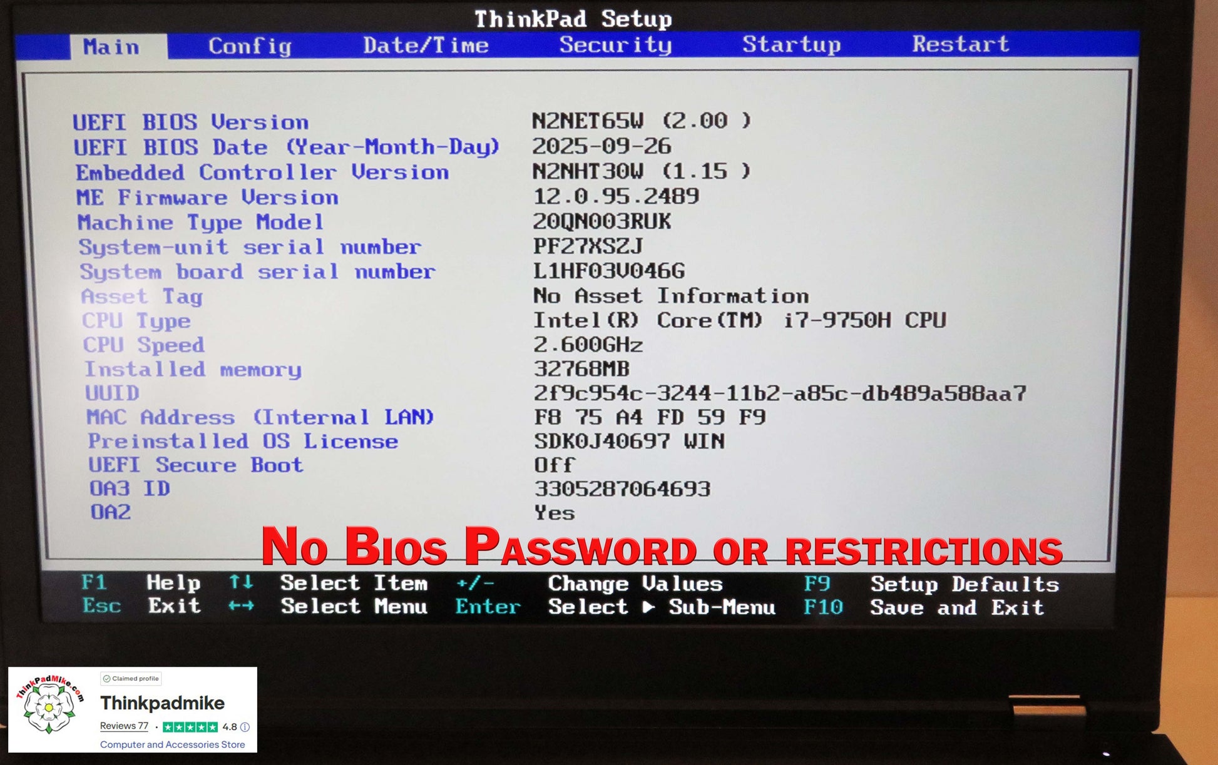Go to the Startup tab
The height and width of the screenshot is (765, 1218).
click(791, 44)
